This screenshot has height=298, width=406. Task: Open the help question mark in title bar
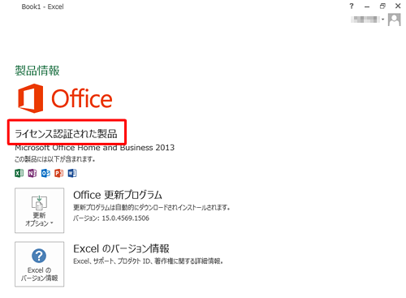352,6
